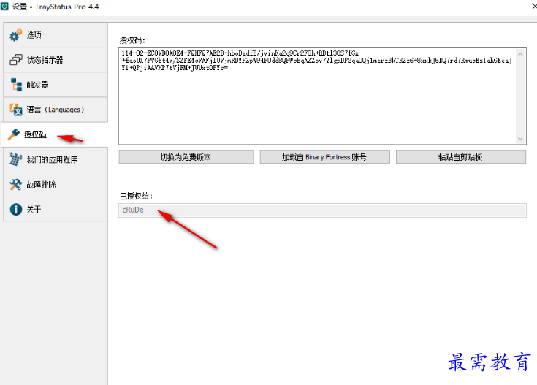Click the 关于 info icon
Screen dimensions: 537x385
click(x=16, y=209)
